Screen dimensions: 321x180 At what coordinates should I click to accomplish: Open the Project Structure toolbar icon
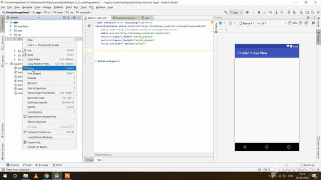307,12
